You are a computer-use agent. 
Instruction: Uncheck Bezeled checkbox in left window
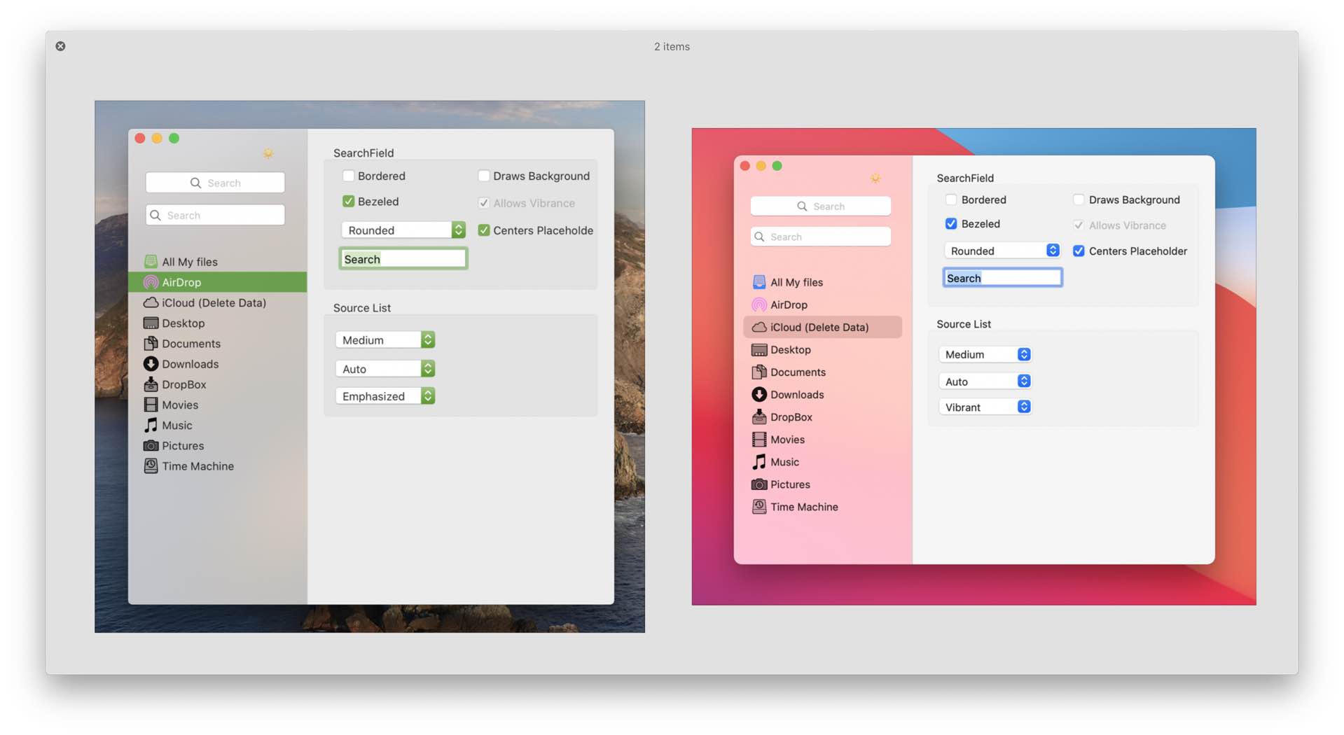(348, 202)
